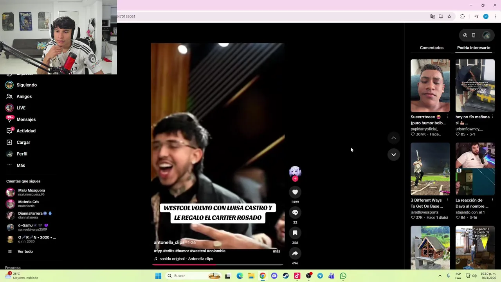Open the TikTok coins icon
Screen dimensions: 501x282
(465, 35)
